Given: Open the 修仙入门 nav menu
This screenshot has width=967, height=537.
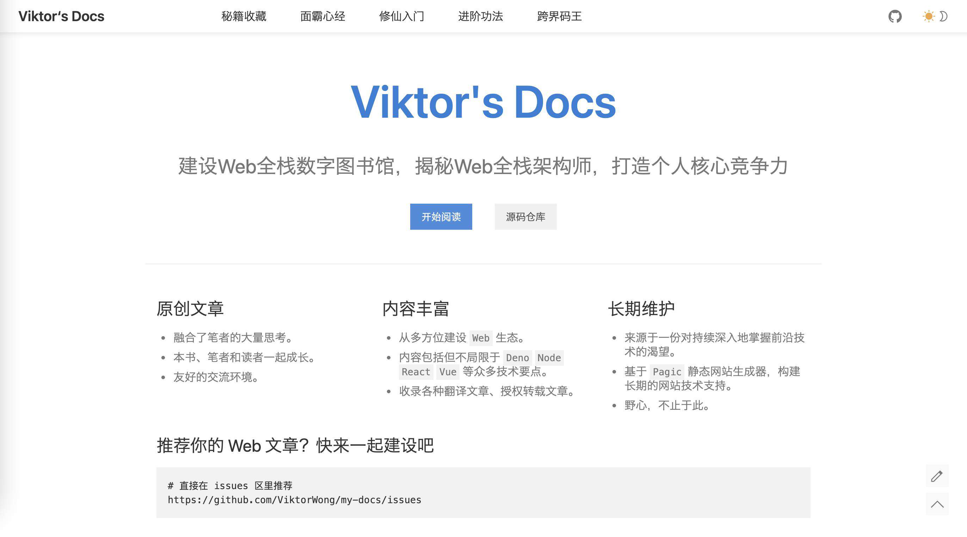Looking at the screenshot, I should [x=402, y=16].
